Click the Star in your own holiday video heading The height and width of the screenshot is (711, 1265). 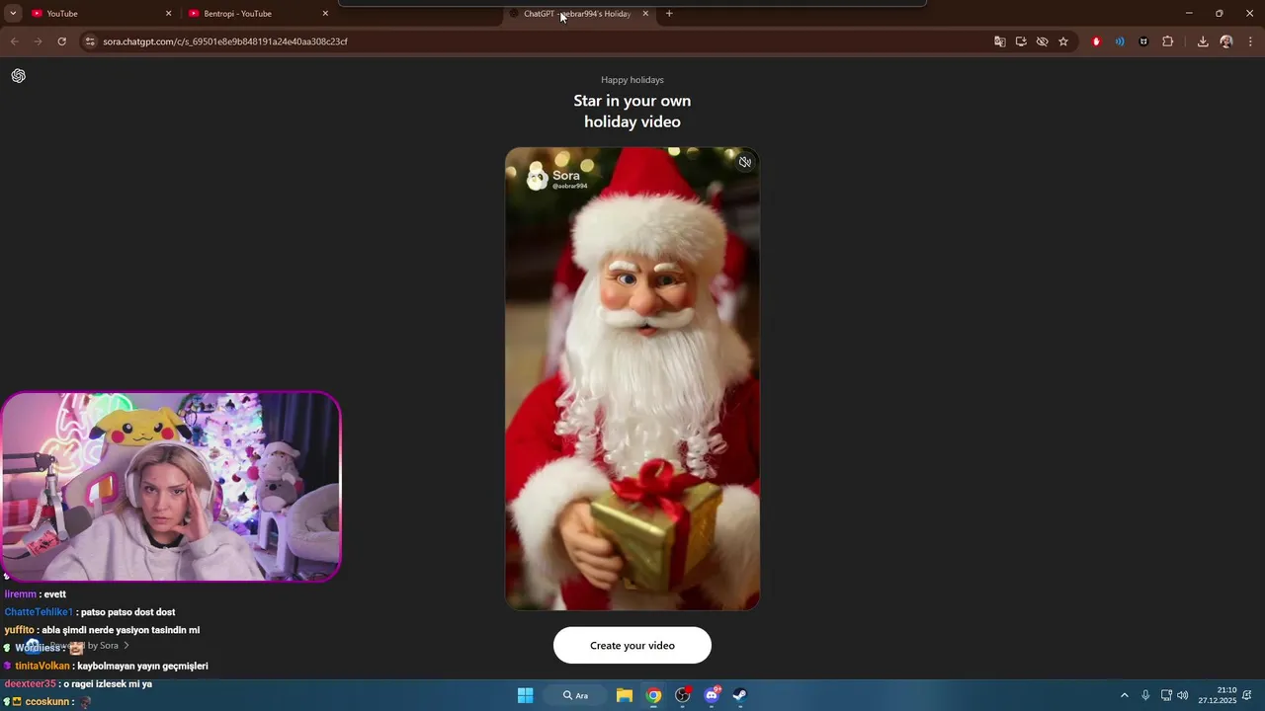click(x=632, y=111)
